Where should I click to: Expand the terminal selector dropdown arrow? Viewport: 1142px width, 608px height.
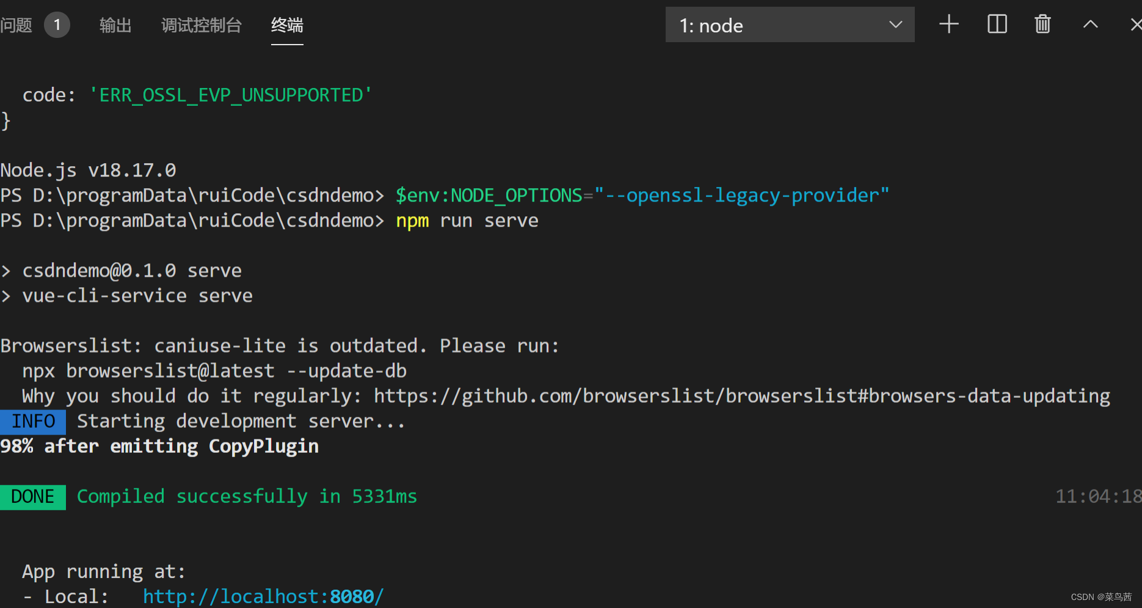click(895, 25)
